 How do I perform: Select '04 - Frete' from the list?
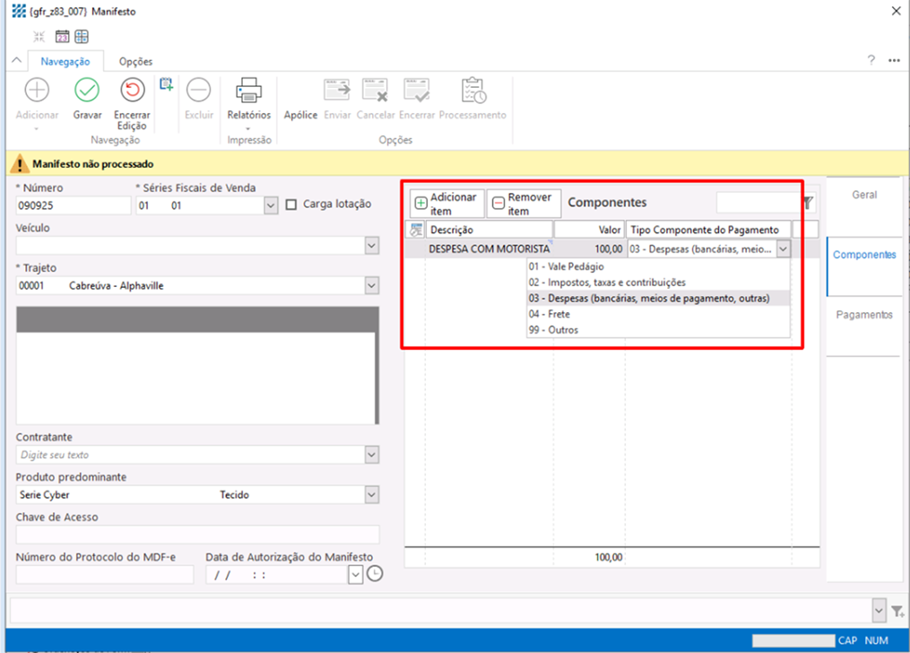click(550, 314)
